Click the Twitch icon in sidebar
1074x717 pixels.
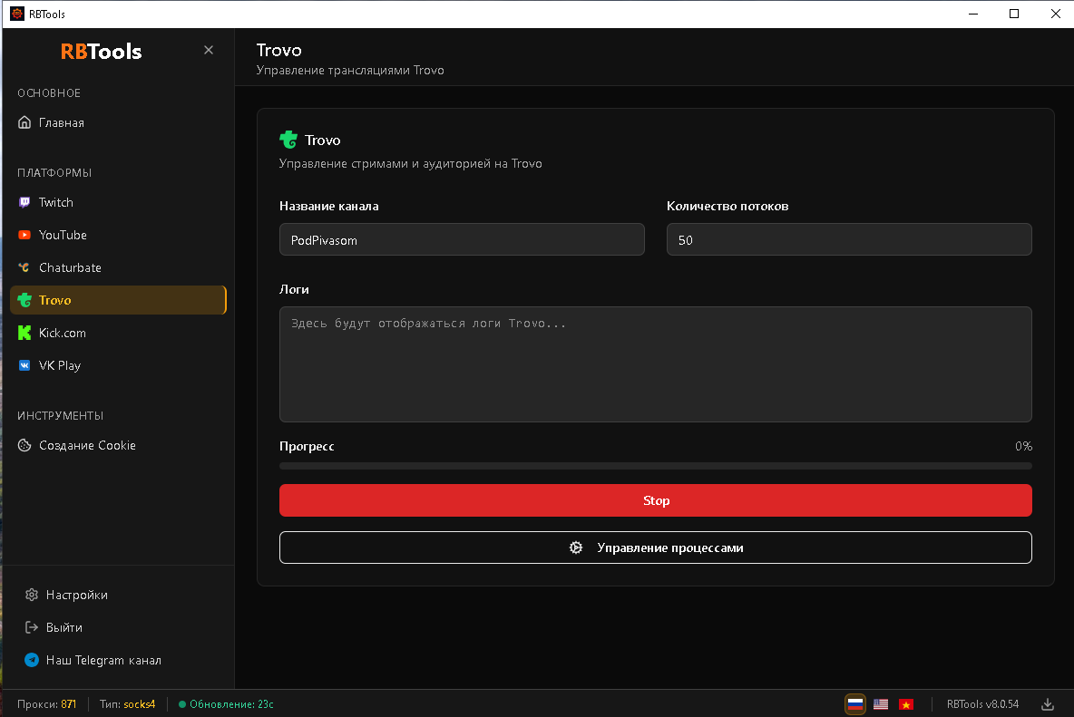[x=24, y=202]
